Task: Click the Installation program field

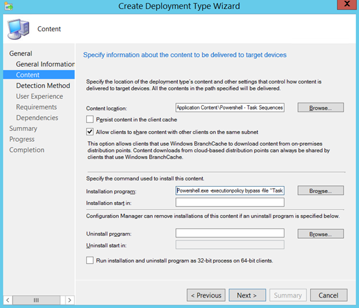Action: pos(230,191)
